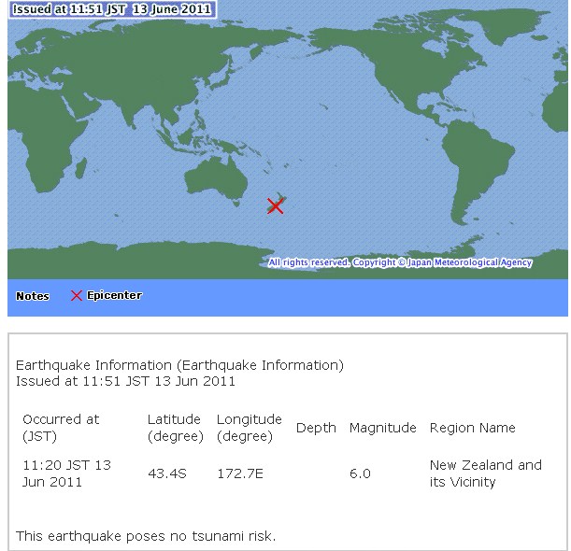Image resolution: width=571 pixels, height=551 pixels.
Task: Click the Occurred at (JST) column header
Action: pos(61,428)
